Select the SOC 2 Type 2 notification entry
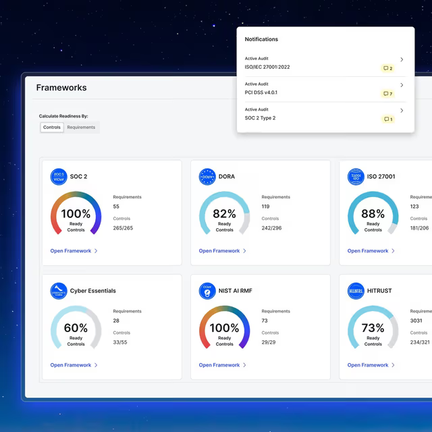 (325, 115)
